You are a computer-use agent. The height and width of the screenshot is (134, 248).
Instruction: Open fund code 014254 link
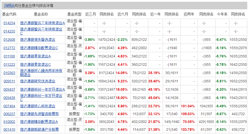point(9,23)
